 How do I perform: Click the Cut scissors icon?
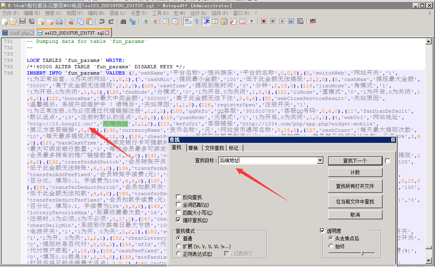click(71, 22)
